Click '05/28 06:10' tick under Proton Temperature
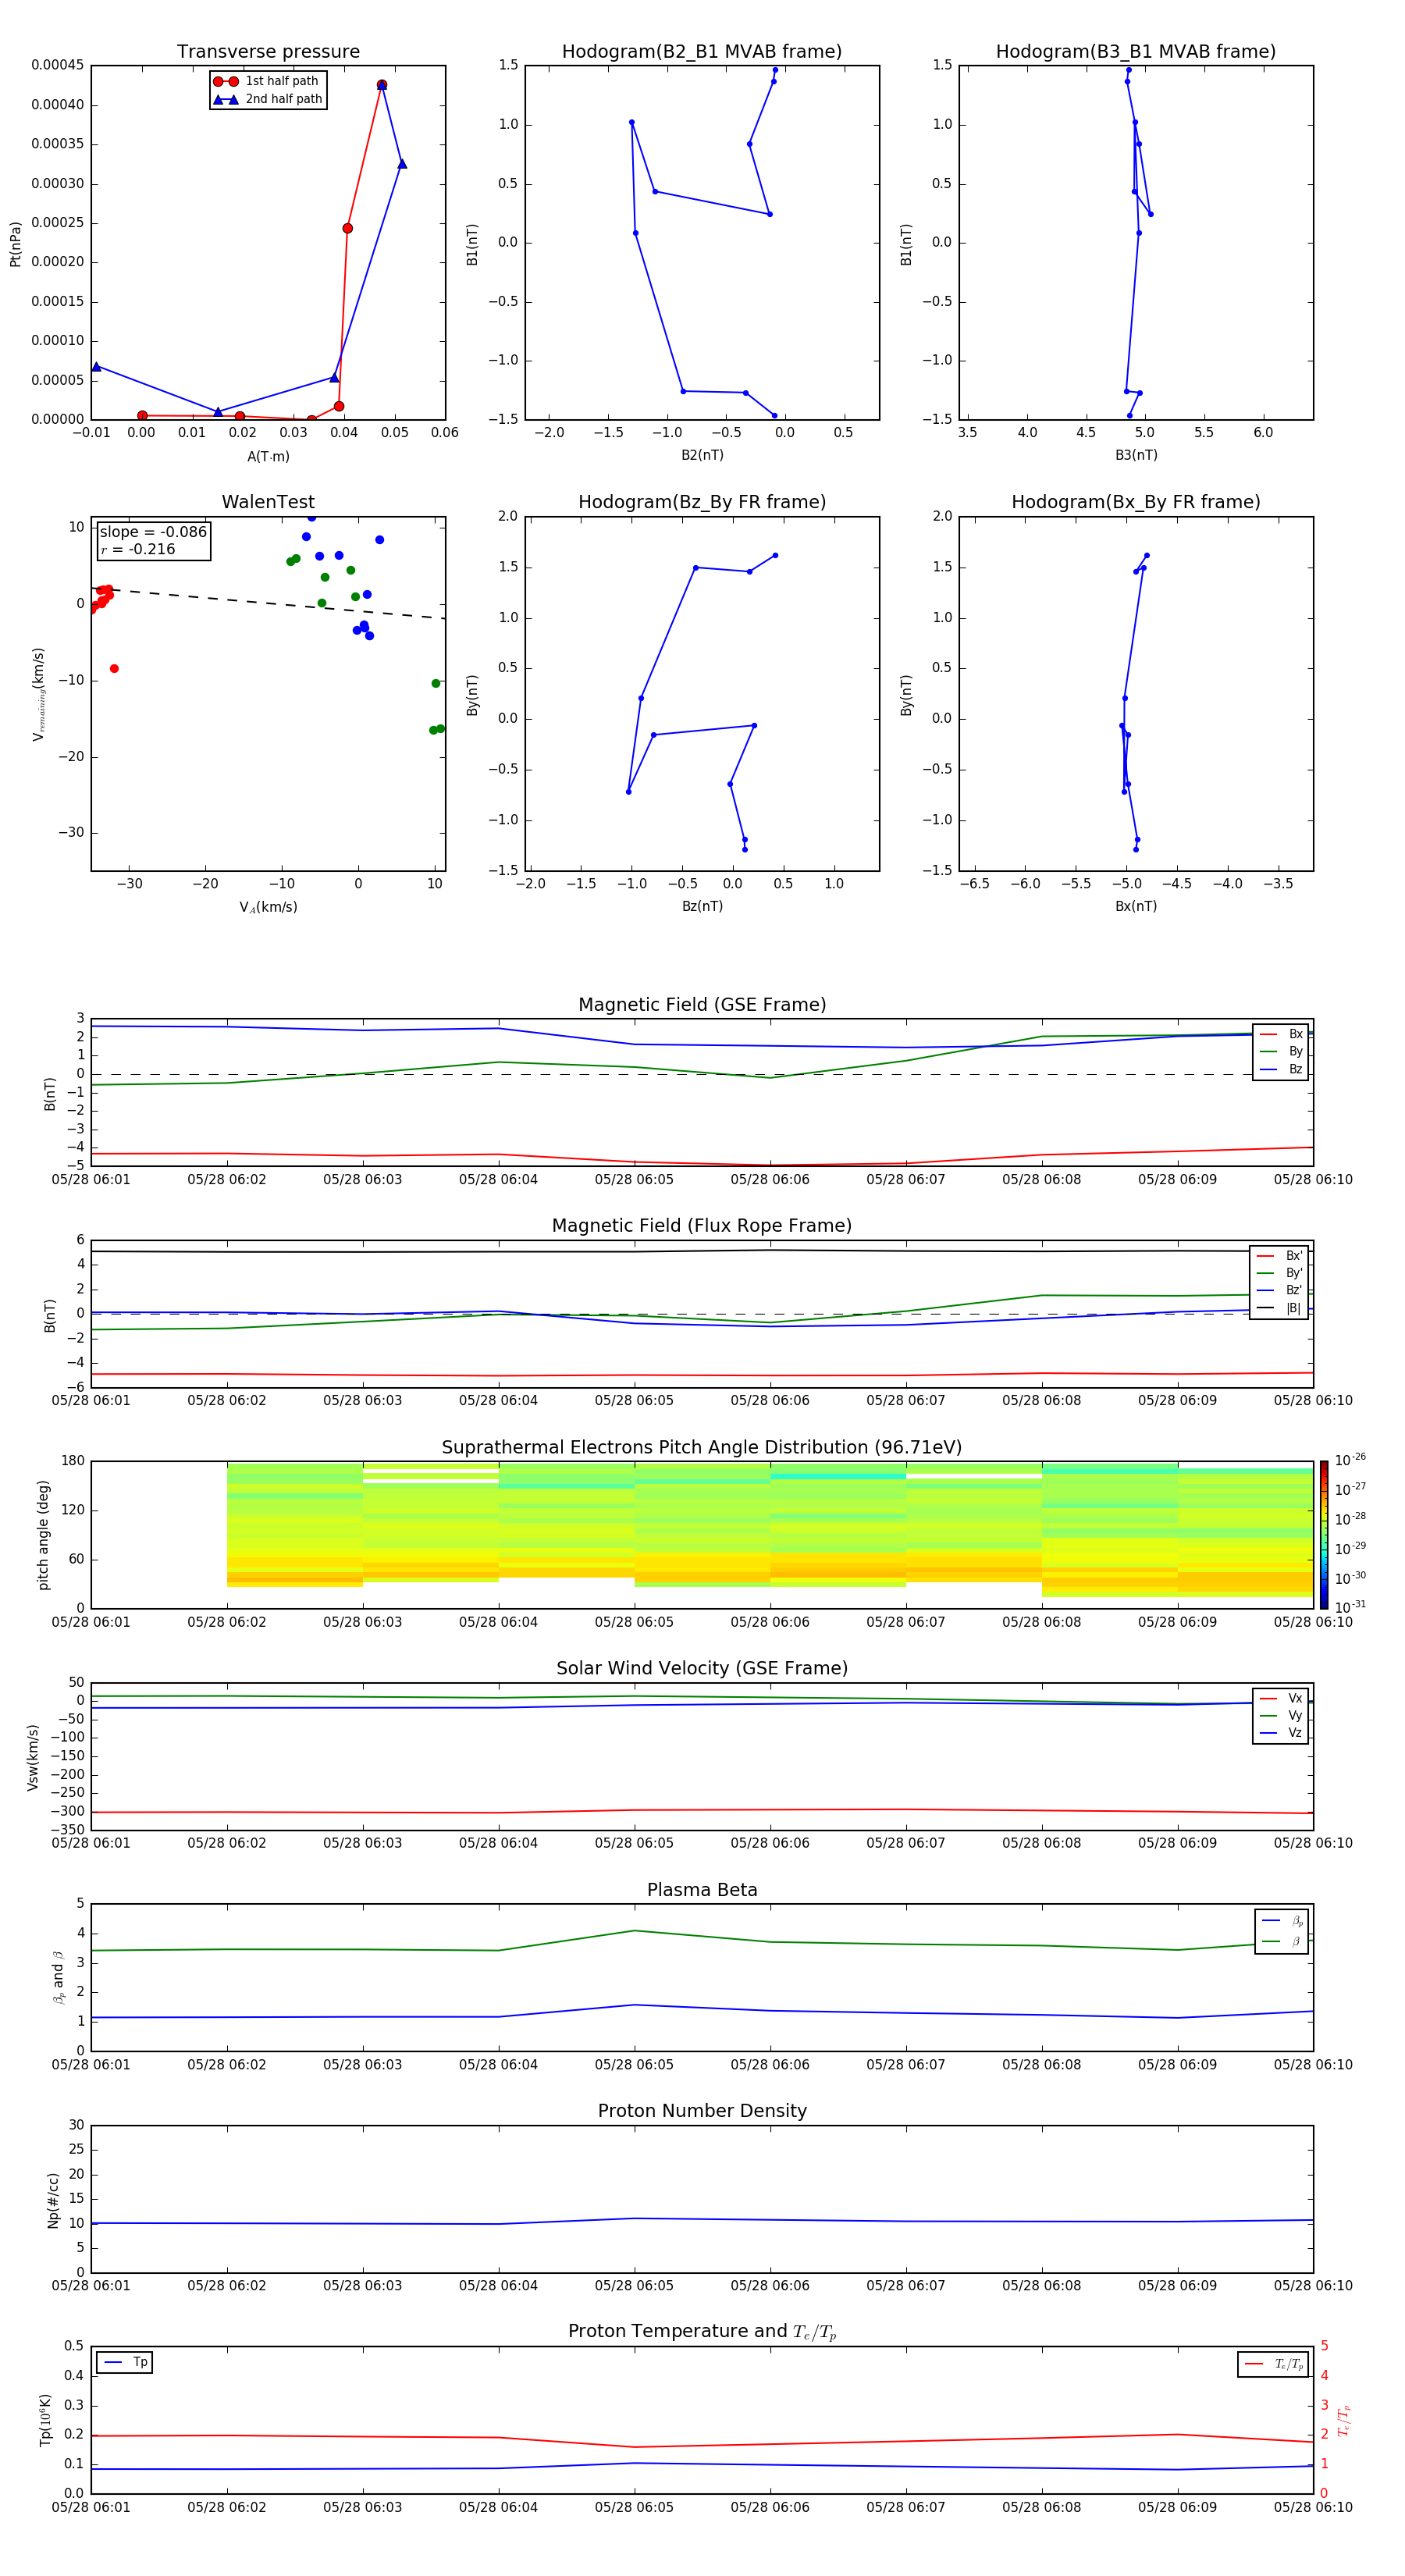The height and width of the screenshot is (2576, 1405). coord(1313,2508)
